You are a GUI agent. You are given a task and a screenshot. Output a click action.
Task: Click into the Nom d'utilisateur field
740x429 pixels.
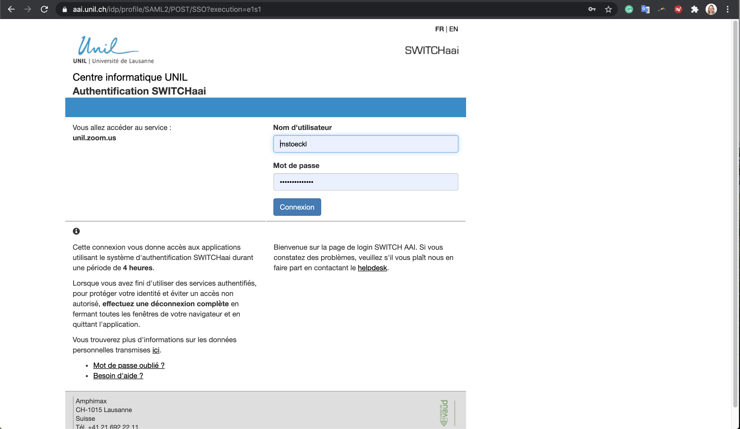(x=365, y=144)
